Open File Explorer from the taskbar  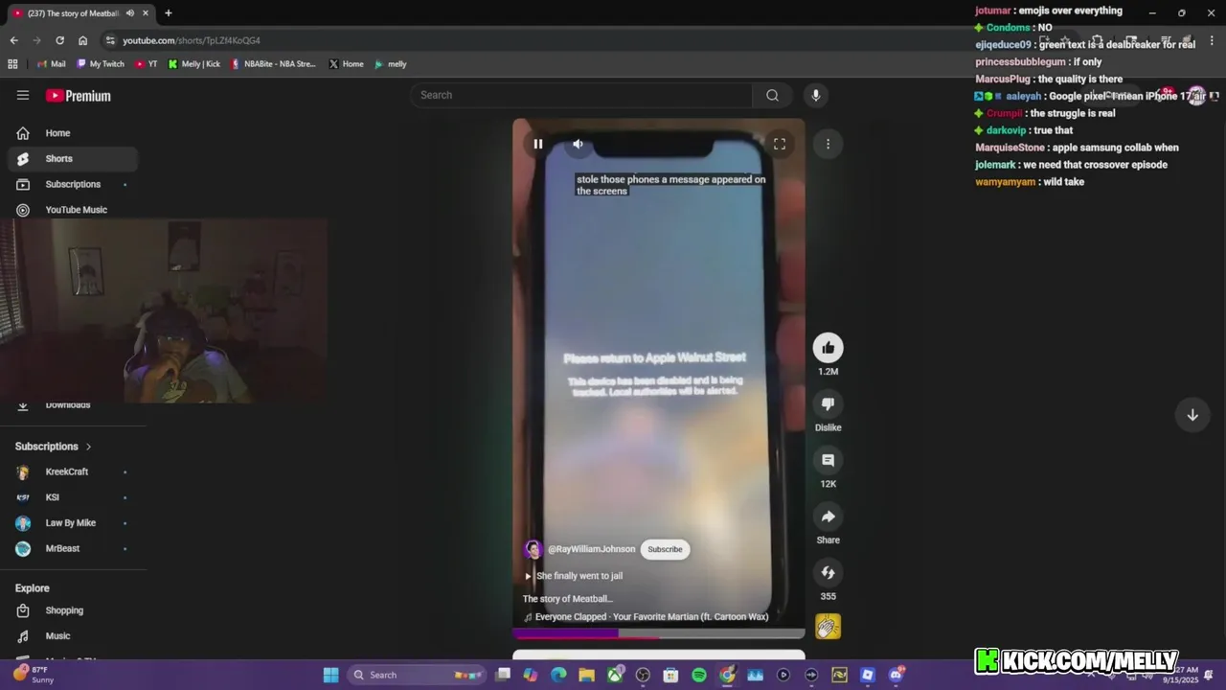pos(586,675)
